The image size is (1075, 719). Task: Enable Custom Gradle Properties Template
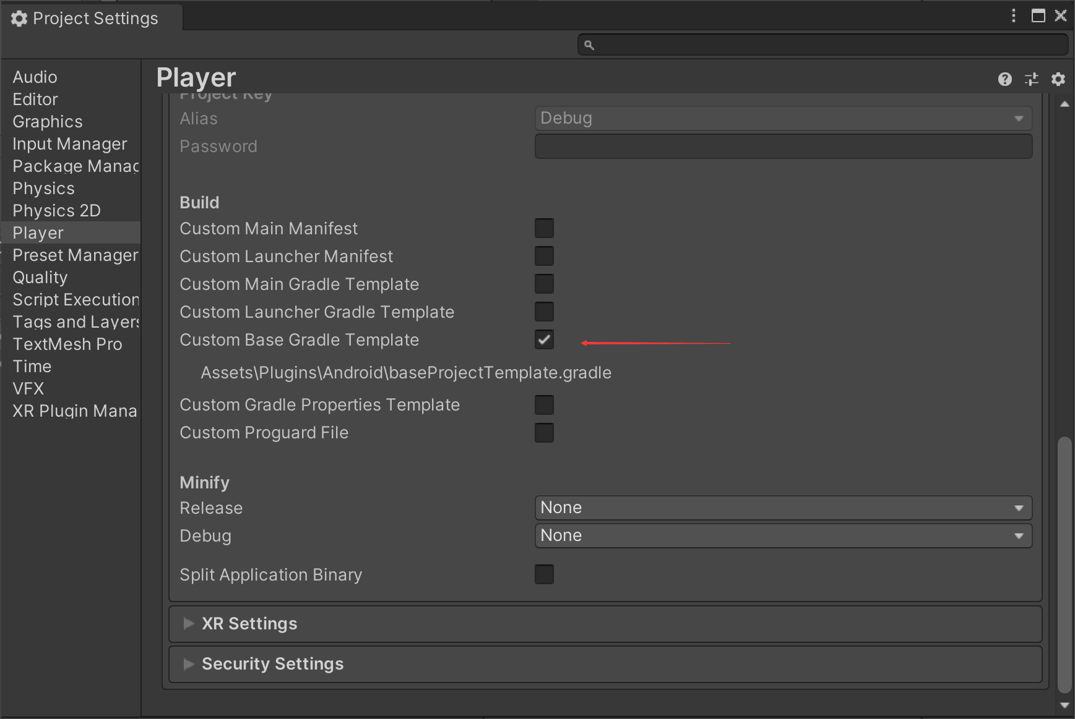[544, 404]
